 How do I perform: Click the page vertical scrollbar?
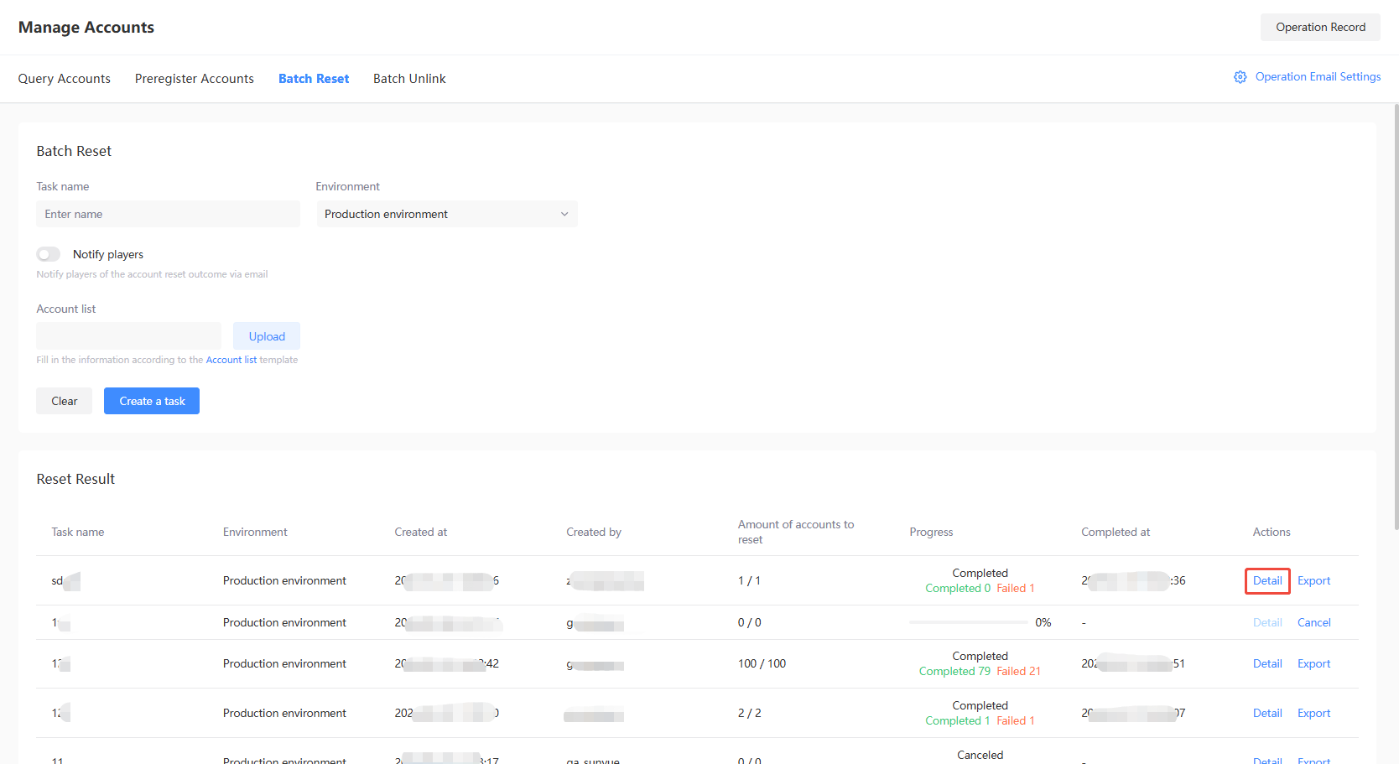click(x=1396, y=317)
